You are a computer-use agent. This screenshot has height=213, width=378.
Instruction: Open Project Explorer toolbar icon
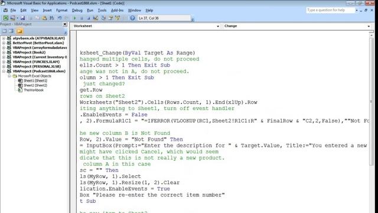(x=104, y=18)
